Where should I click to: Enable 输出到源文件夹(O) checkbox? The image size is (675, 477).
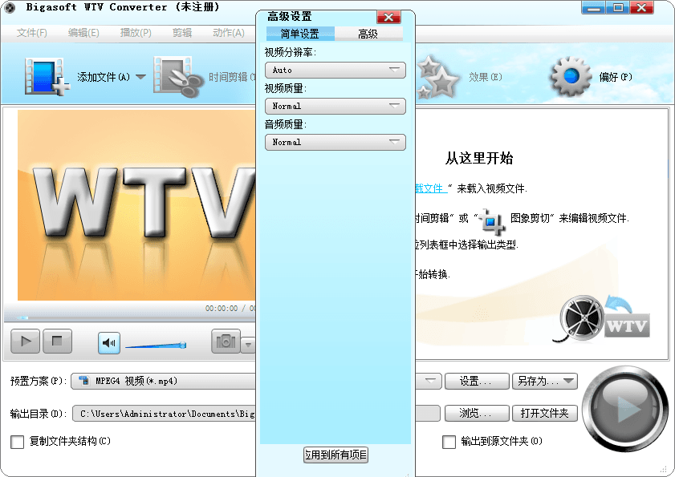(x=449, y=442)
